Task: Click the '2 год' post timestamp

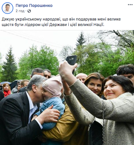Action: click(x=20, y=11)
